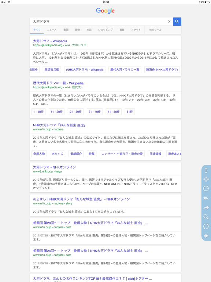
Task: Tap the 歴代大河ドラマの一覧 sitelink chip
Action: click(125, 70)
